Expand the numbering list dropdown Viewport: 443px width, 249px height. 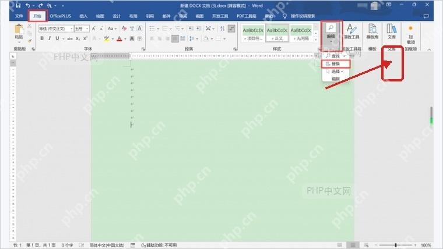171,29
